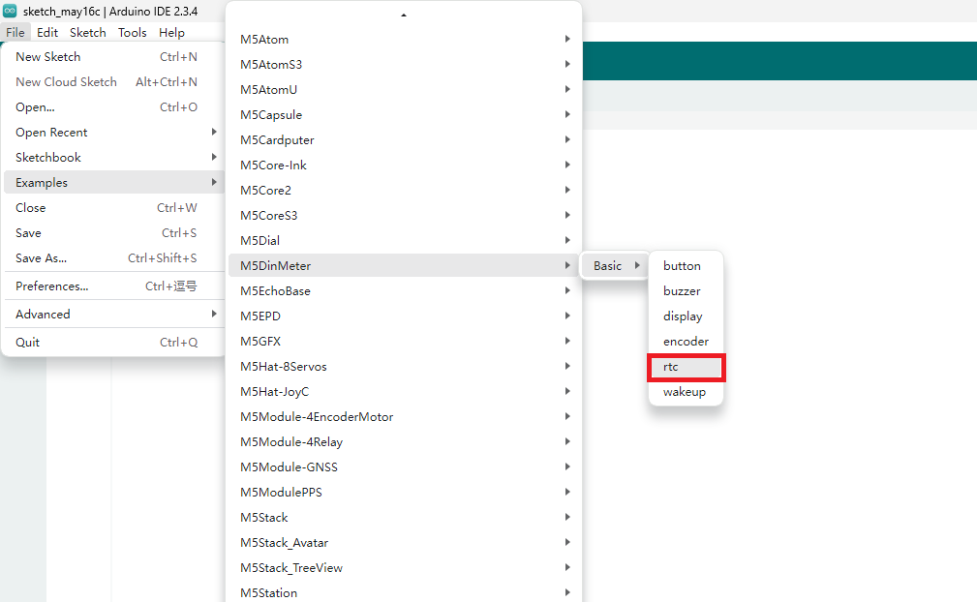The width and height of the screenshot is (977, 602).
Task: Expand M5ModulePPS examples
Action: (x=404, y=492)
